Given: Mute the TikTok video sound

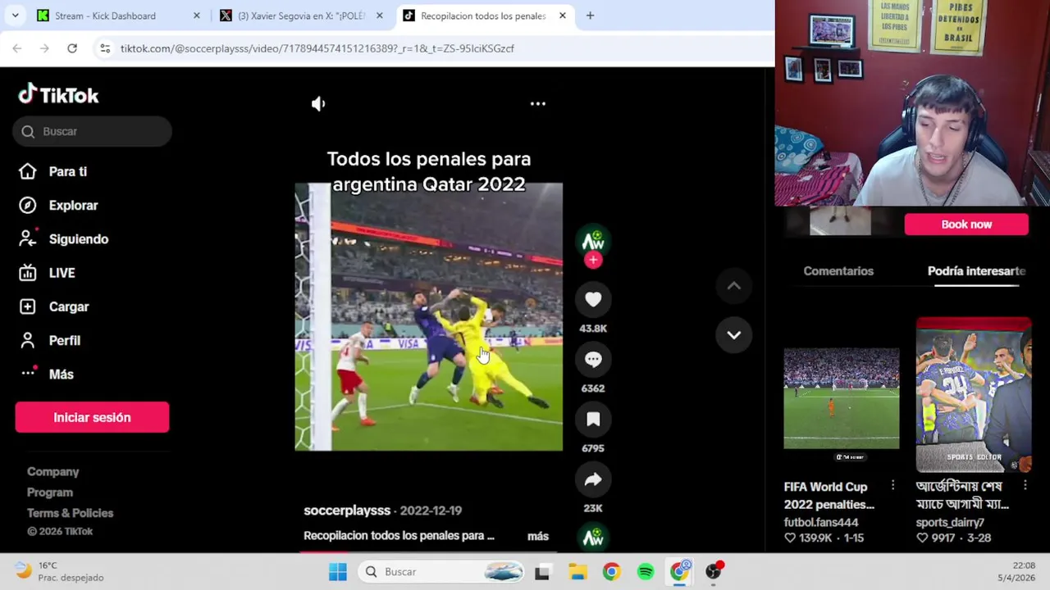Looking at the screenshot, I should pyautogui.click(x=318, y=104).
